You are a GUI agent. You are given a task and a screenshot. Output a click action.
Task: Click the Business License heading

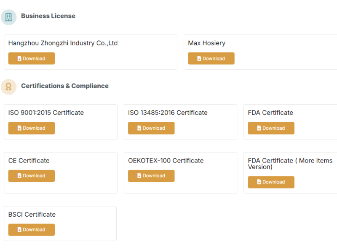click(48, 16)
